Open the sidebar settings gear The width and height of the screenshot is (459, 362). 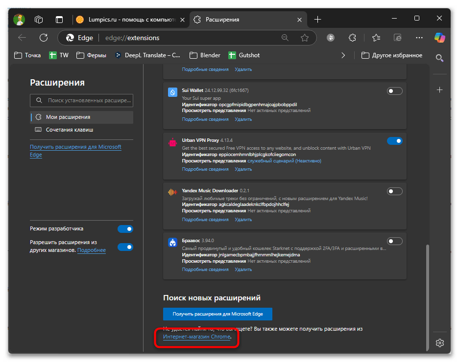tap(440, 343)
